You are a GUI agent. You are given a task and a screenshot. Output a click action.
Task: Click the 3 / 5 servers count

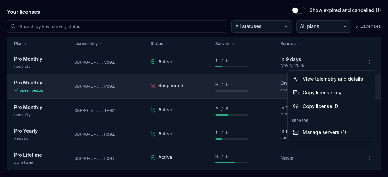222,157
